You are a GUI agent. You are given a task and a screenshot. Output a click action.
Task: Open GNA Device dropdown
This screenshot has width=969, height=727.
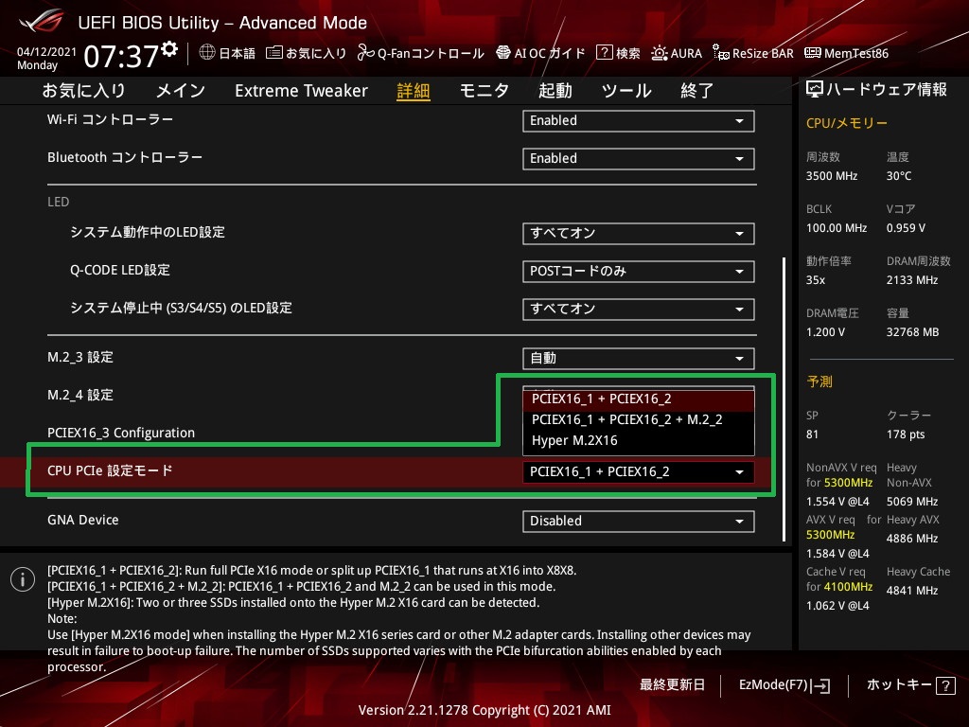pos(639,522)
